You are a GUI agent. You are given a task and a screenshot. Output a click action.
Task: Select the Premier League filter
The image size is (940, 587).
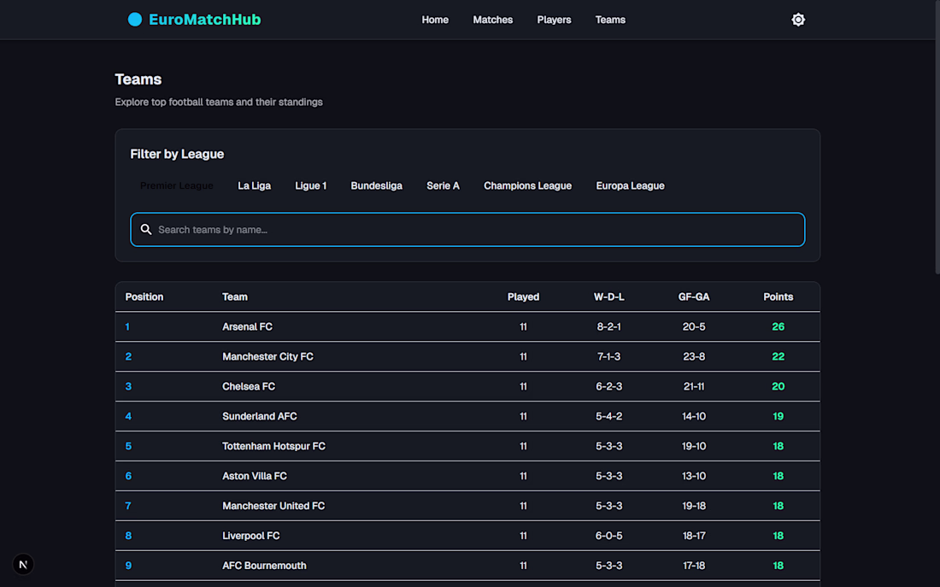[177, 185]
